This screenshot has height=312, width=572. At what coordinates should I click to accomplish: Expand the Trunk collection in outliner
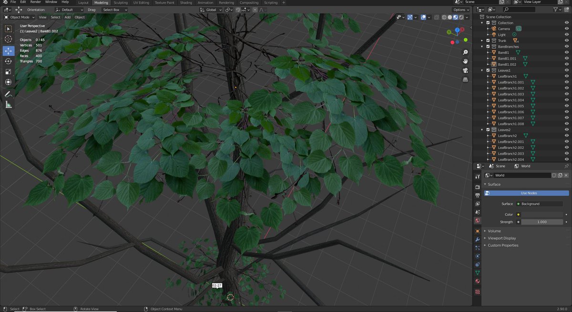482,40
